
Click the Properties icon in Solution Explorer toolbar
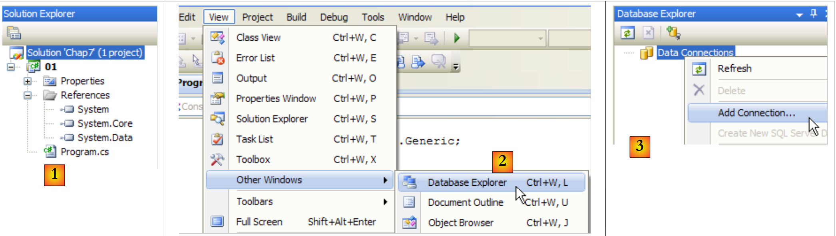[14, 33]
